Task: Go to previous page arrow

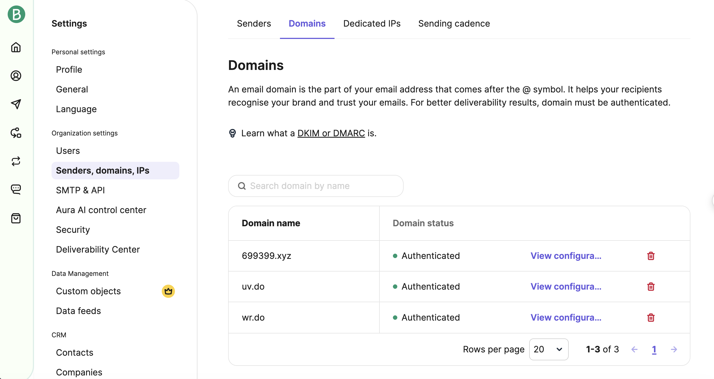Action: 634,349
